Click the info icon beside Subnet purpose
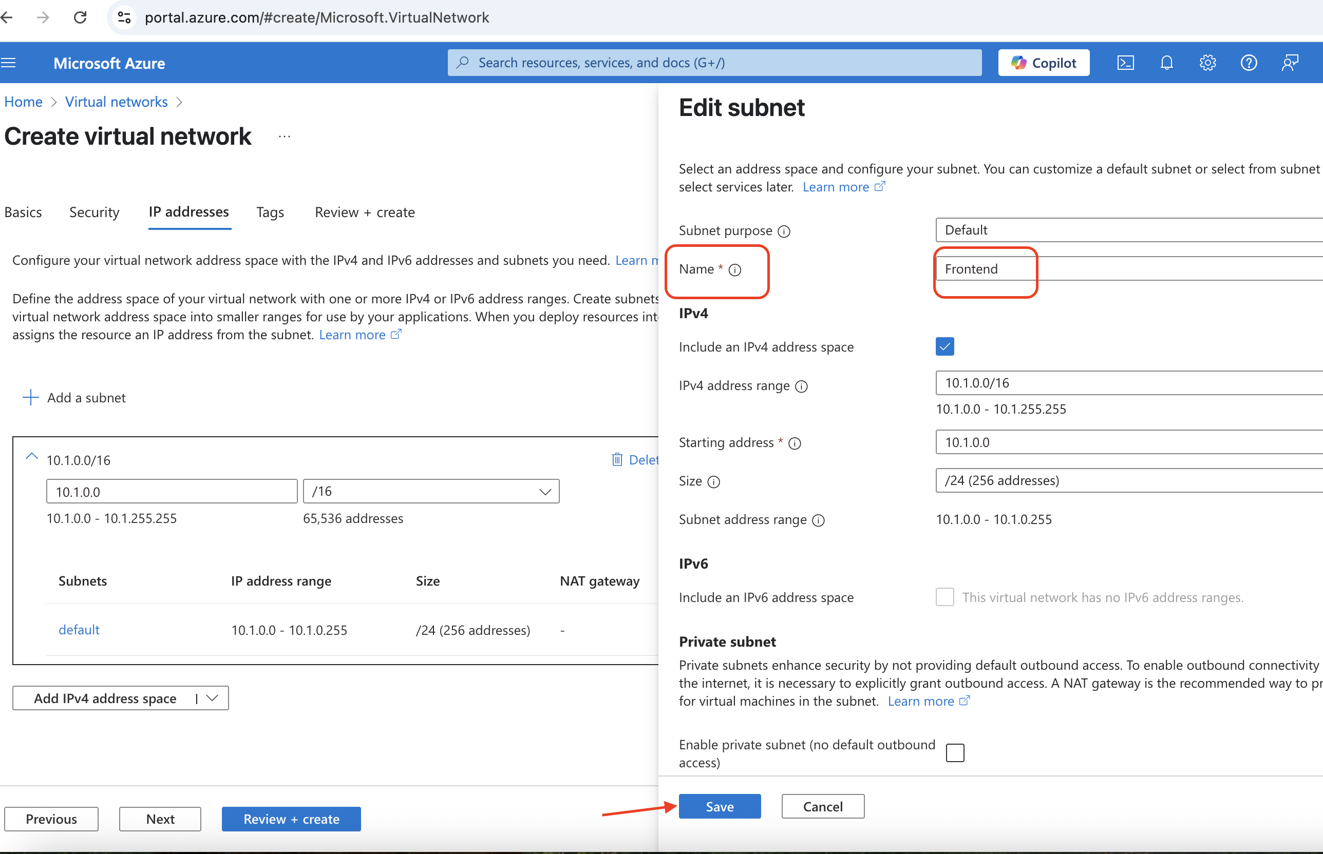Viewport: 1323px width, 854px height. click(x=784, y=231)
